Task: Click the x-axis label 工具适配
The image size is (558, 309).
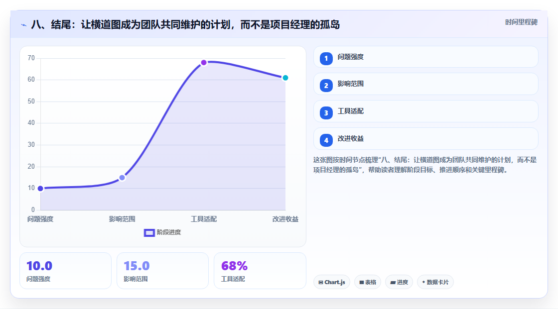Action: (204, 219)
